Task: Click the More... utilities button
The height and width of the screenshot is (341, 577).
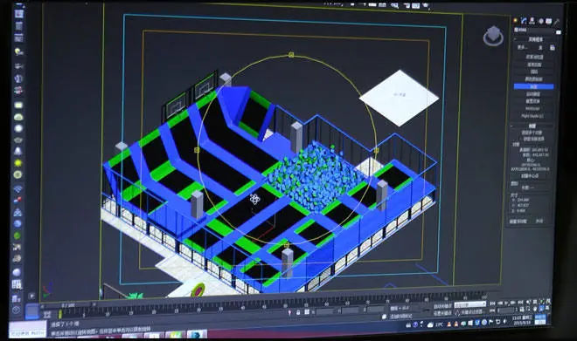Action: tap(523, 47)
